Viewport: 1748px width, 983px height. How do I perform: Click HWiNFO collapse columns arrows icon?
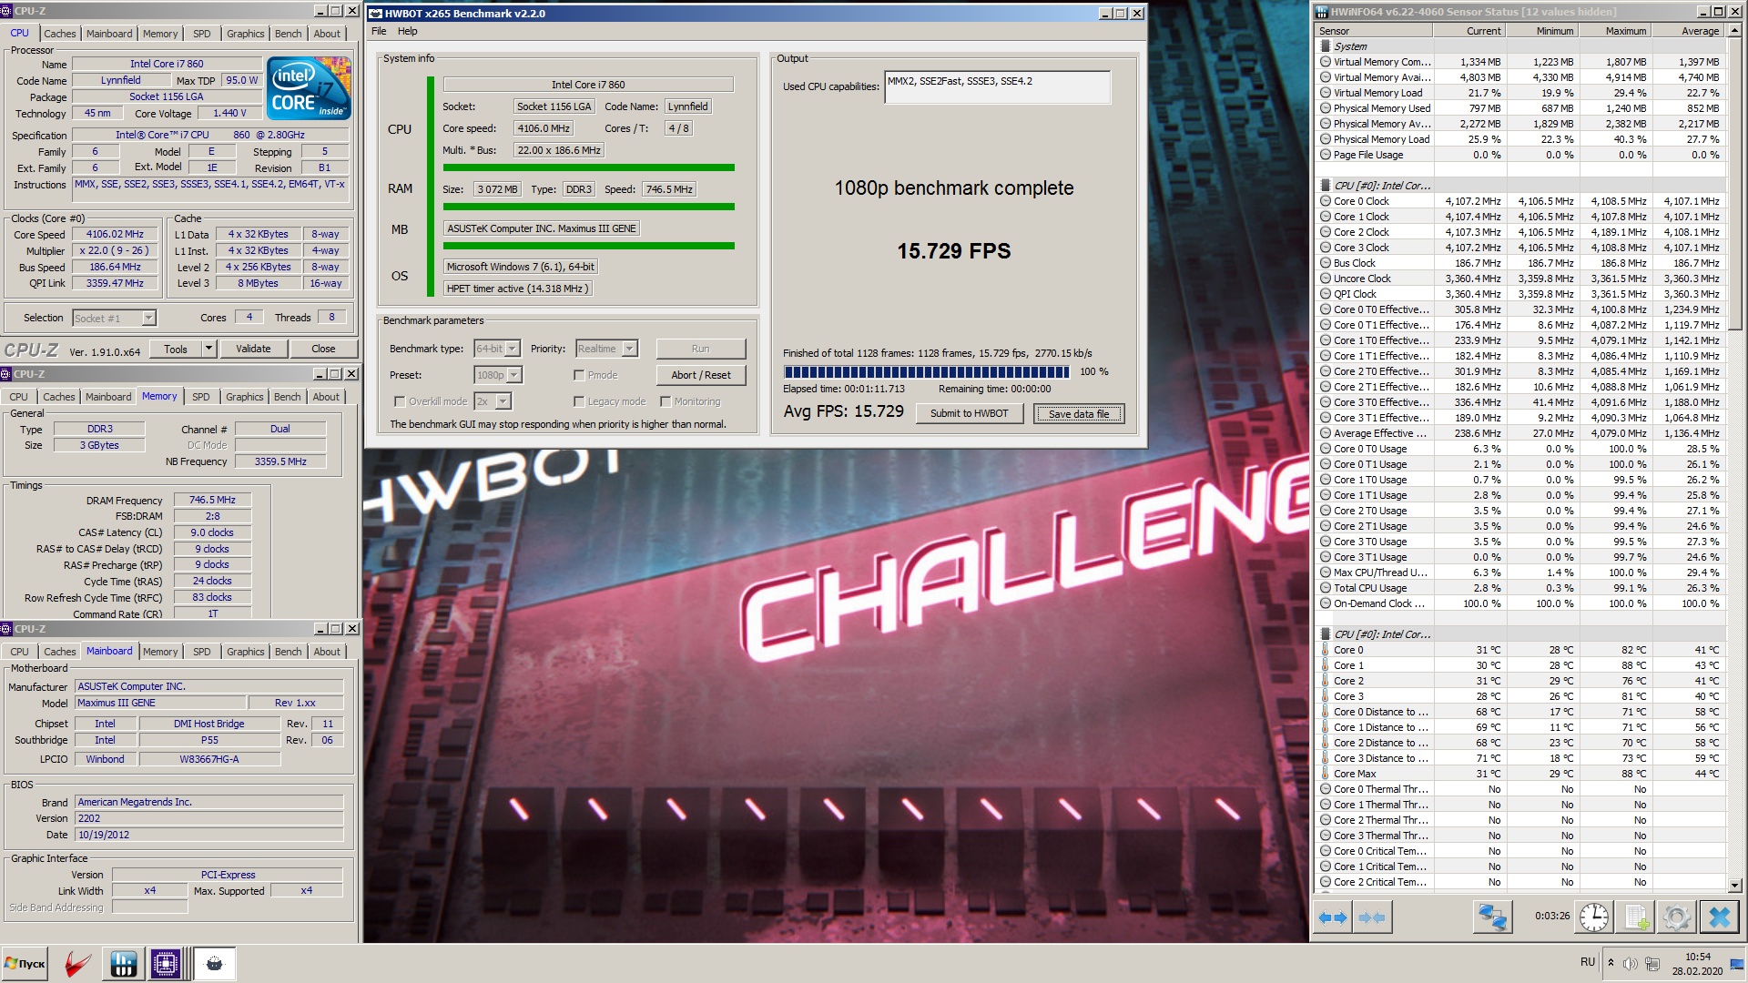(1372, 917)
